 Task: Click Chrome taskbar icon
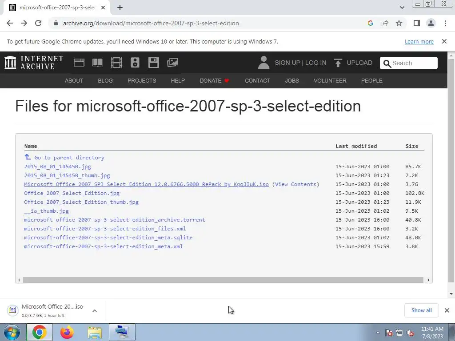(x=40, y=332)
